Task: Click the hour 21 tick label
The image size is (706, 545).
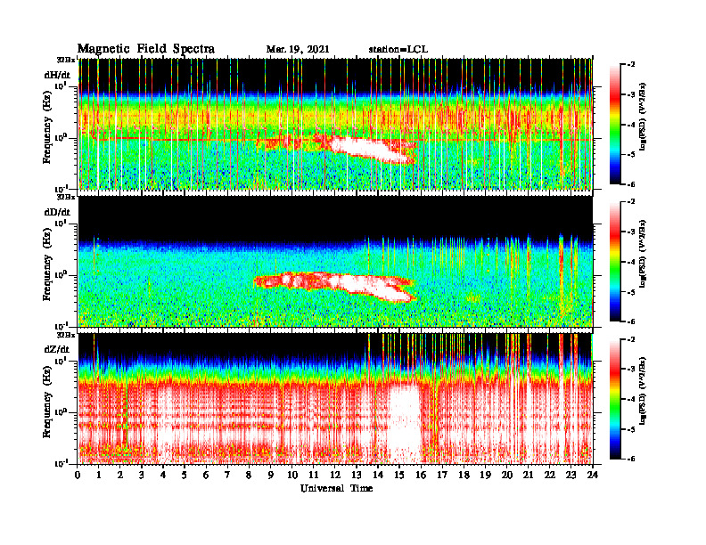Action: tap(528, 476)
